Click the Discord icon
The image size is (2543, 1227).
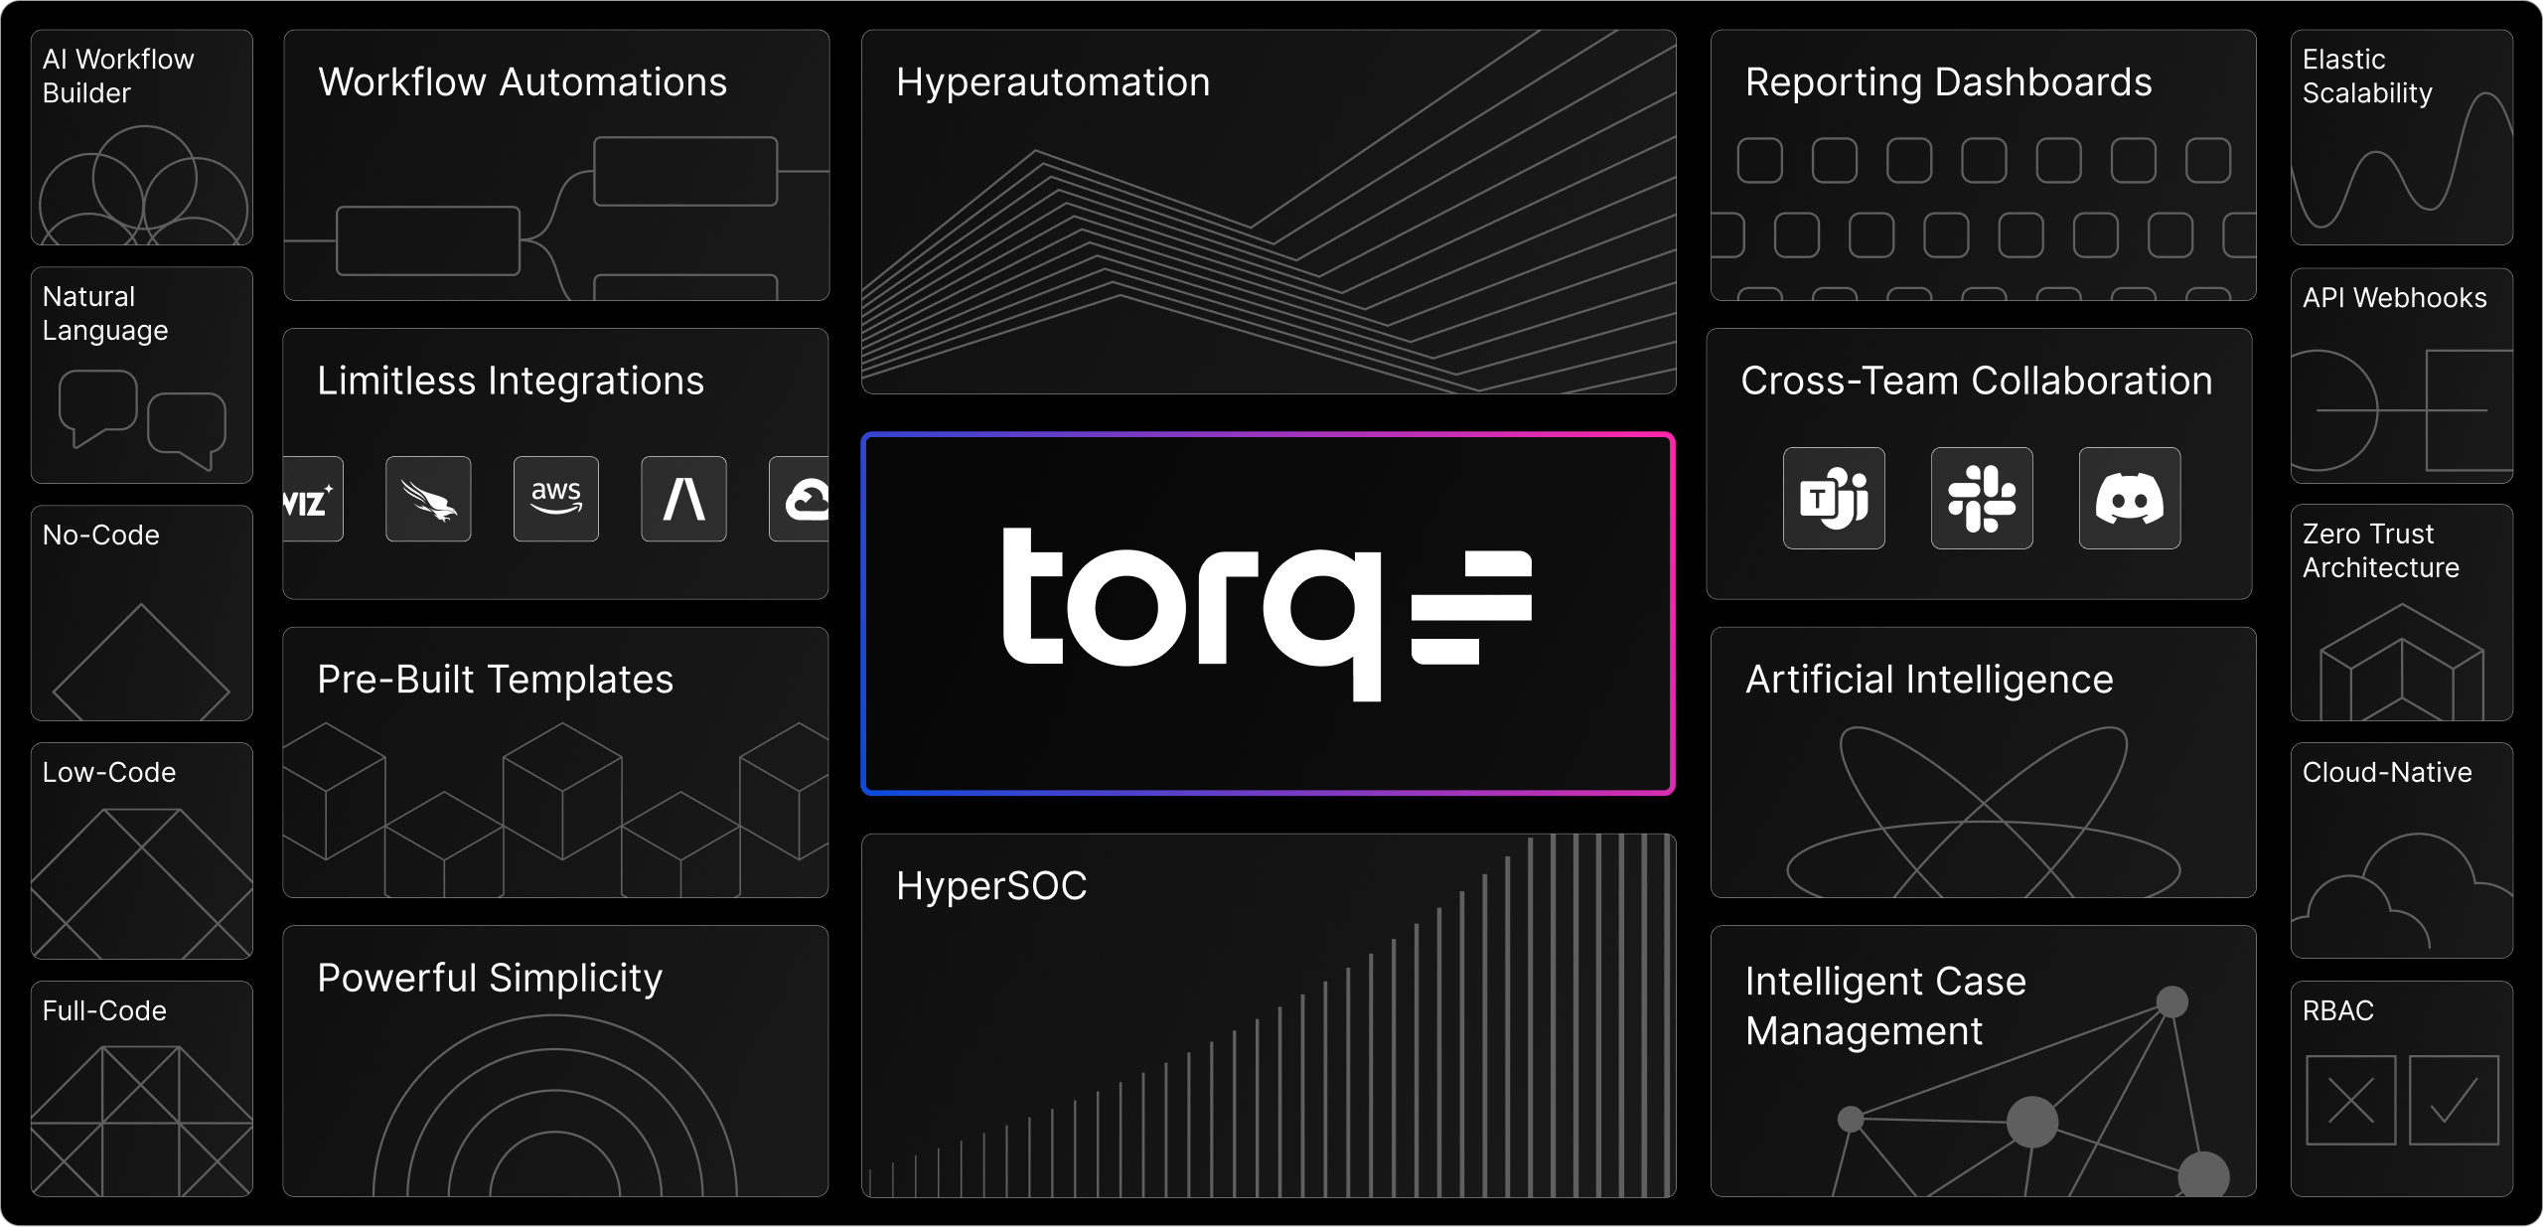pos(2129,498)
